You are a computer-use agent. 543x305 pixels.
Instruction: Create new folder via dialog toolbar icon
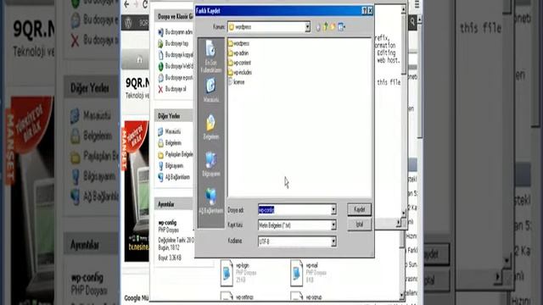333,27
